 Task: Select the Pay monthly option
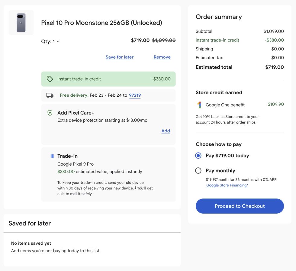pyautogui.click(x=198, y=170)
